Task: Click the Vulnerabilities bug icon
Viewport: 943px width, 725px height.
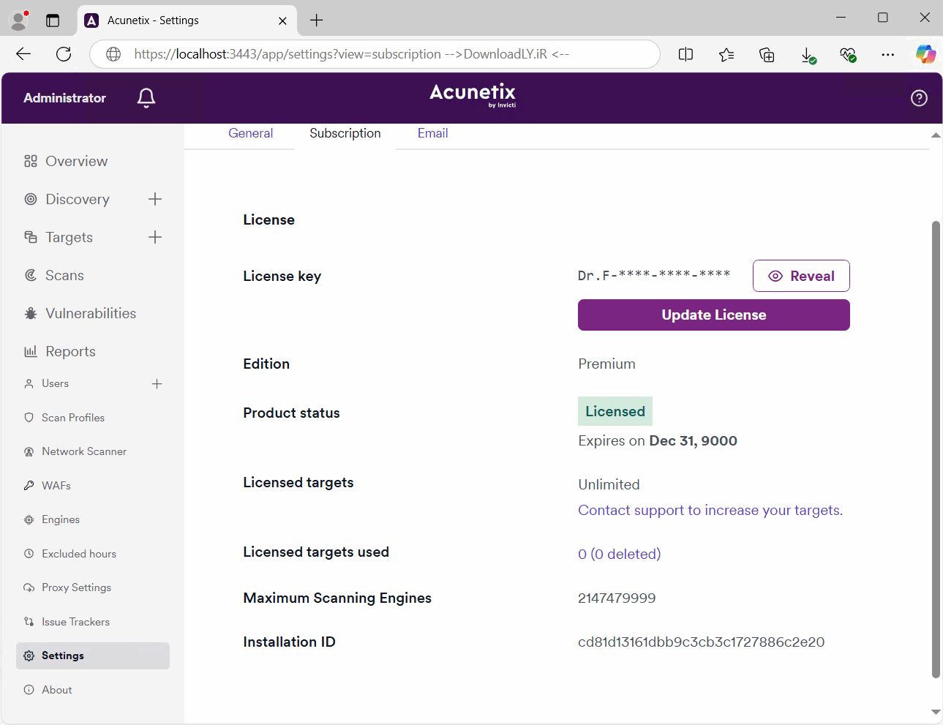Action: tap(31, 313)
